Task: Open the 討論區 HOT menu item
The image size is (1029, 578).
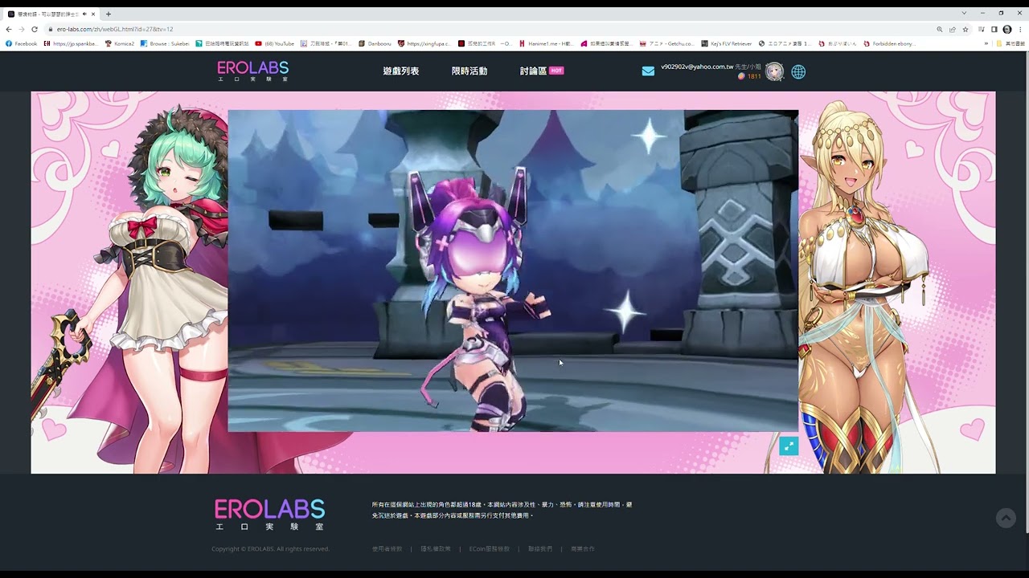Action: click(542, 71)
